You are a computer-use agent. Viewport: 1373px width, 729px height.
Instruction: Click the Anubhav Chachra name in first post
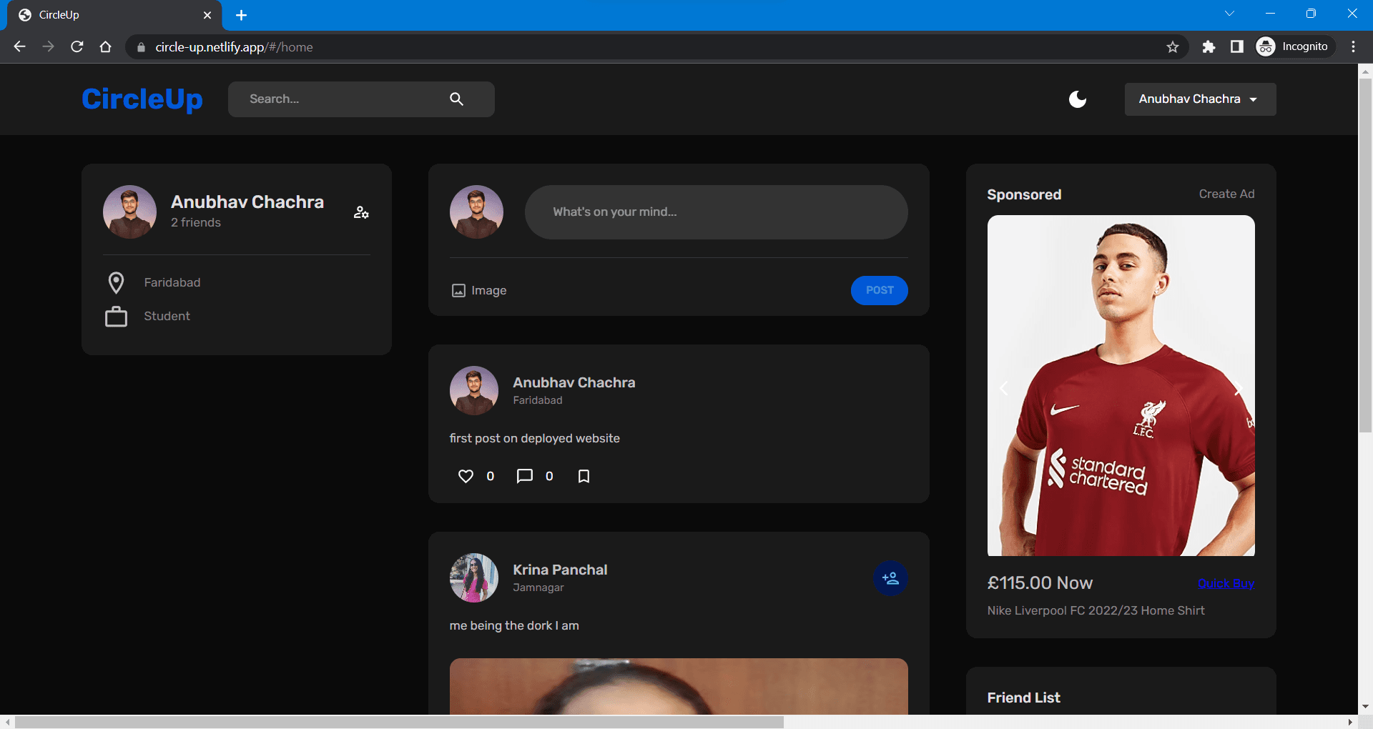574,382
